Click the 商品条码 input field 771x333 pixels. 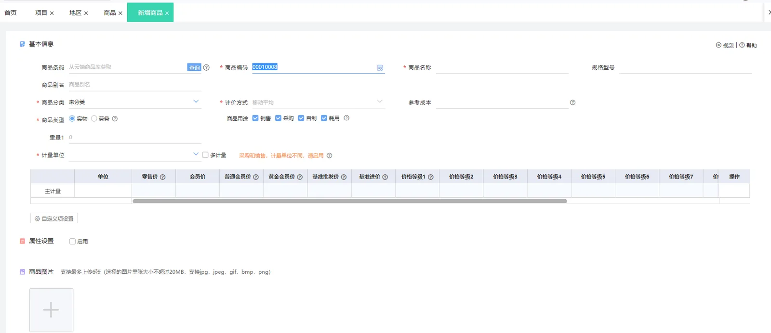pyautogui.click(x=127, y=67)
